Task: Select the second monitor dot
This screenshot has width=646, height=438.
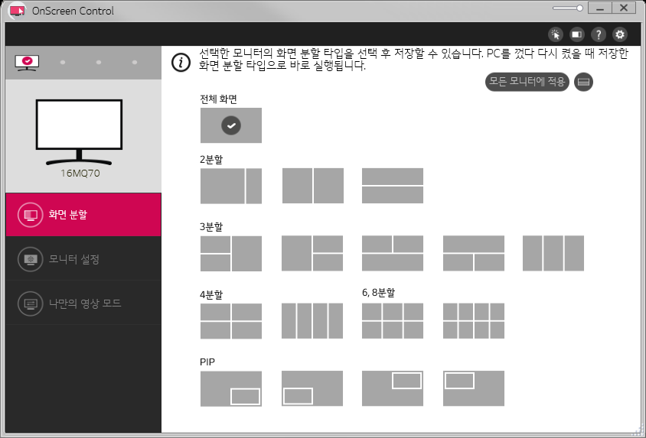Action: (63, 63)
